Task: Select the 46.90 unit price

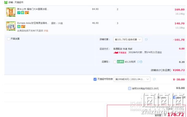Action: point(95,23)
